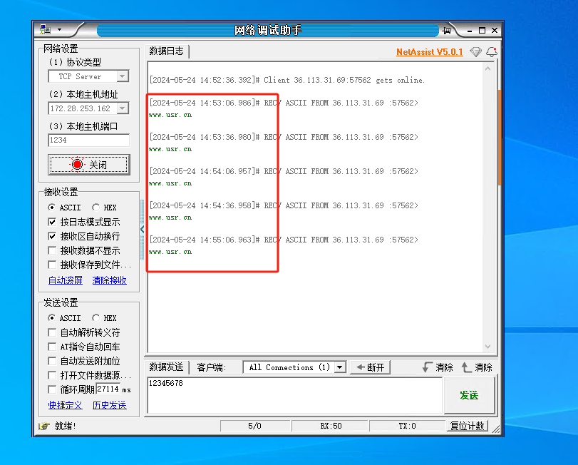
Task: Open the 历史发送 link
Action: point(110,405)
